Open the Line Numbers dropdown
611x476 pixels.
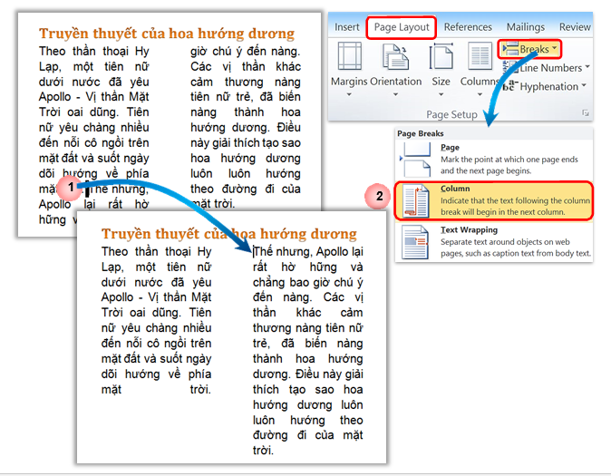[587, 67]
